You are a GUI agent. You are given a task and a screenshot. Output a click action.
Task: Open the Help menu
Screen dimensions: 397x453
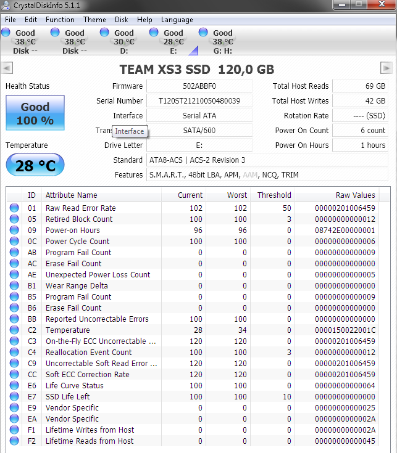click(x=144, y=20)
